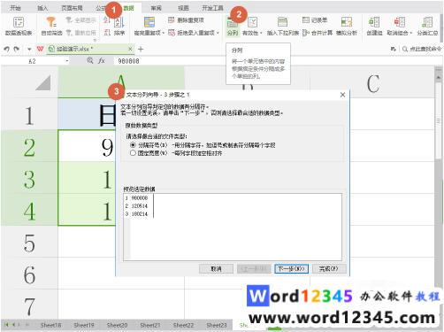
Task: Open Sheet19 worksheet tab
Action: tap(84, 325)
